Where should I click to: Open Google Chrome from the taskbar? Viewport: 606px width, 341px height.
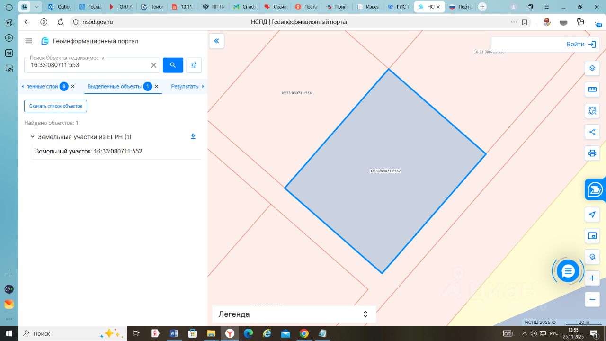[x=304, y=333]
